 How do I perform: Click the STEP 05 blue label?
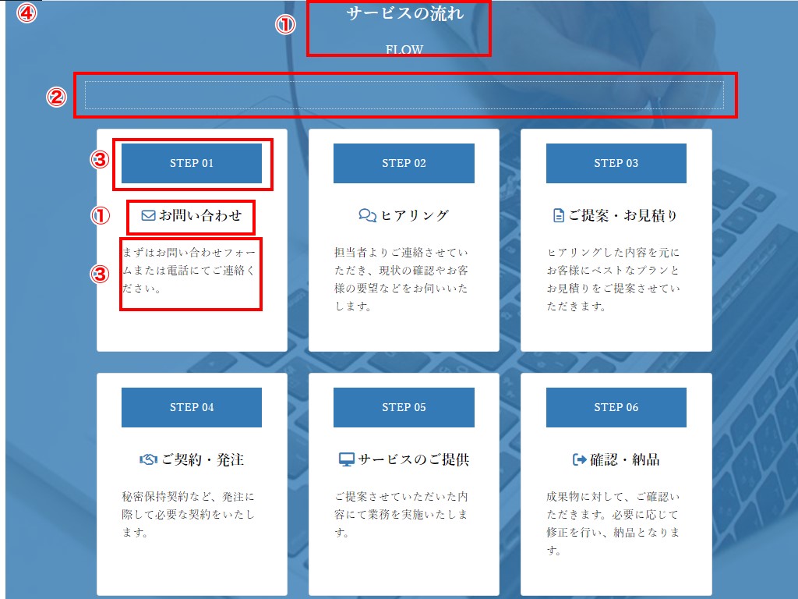[404, 407]
